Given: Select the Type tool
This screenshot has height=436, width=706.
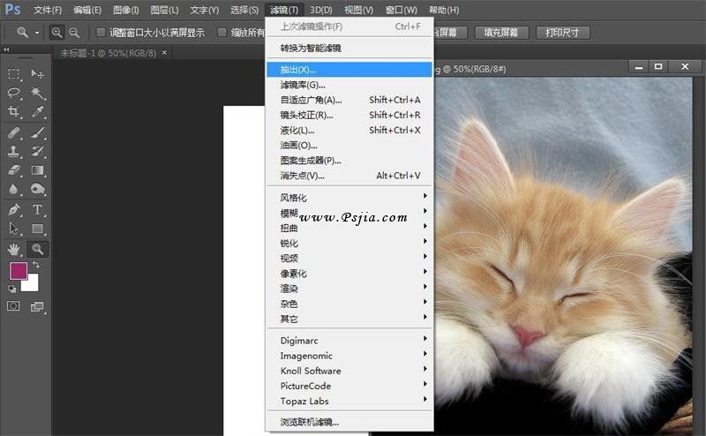Looking at the screenshot, I should 37,210.
